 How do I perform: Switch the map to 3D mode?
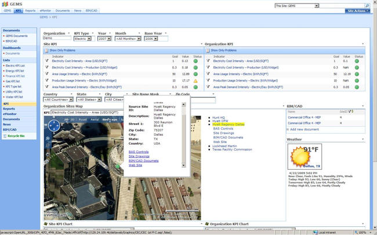coord(72,119)
